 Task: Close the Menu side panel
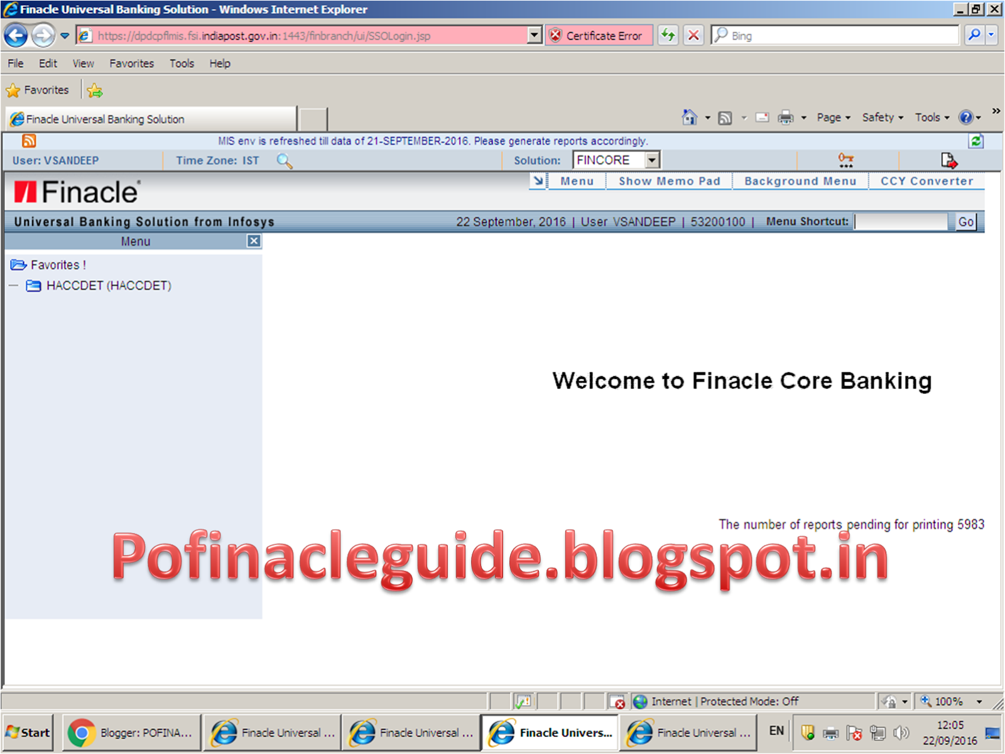(254, 241)
